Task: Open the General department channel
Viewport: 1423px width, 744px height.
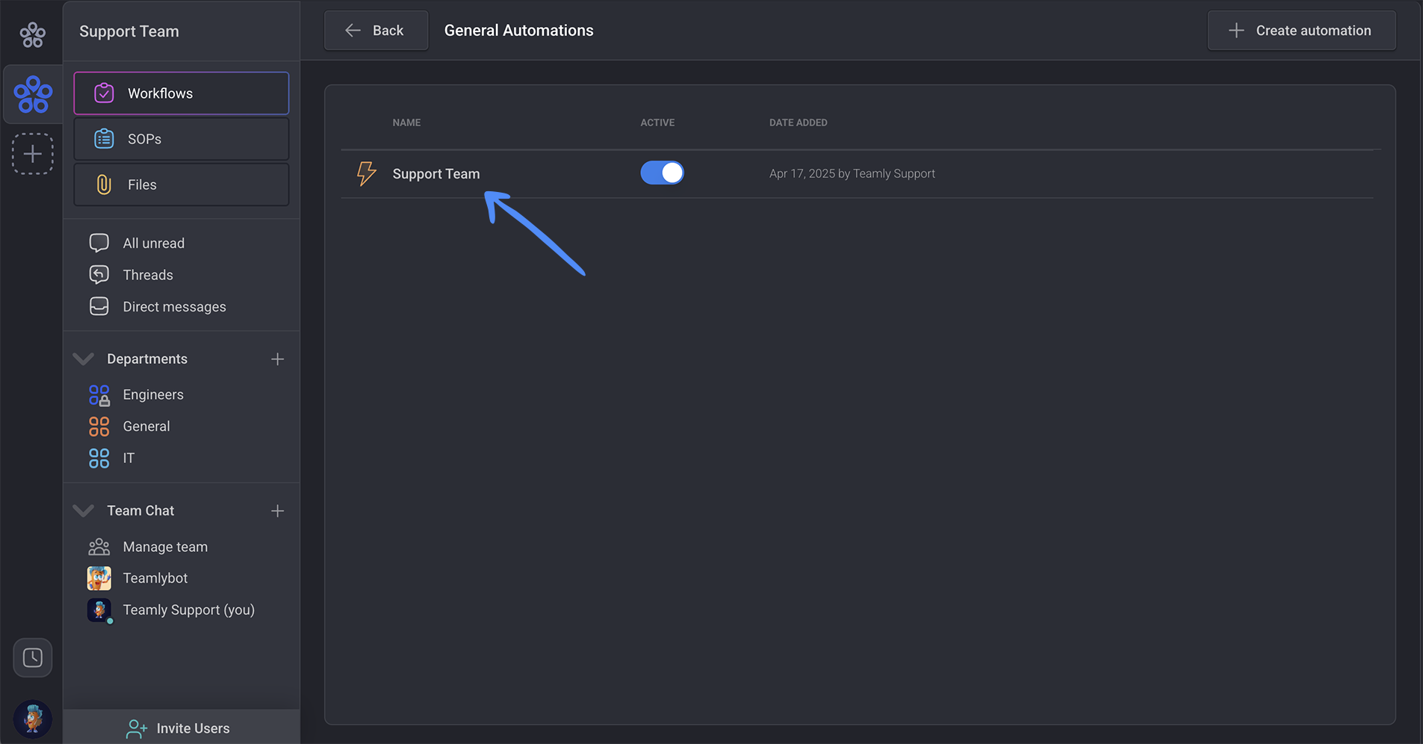Action: pyautogui.click(x=146, y=427)
